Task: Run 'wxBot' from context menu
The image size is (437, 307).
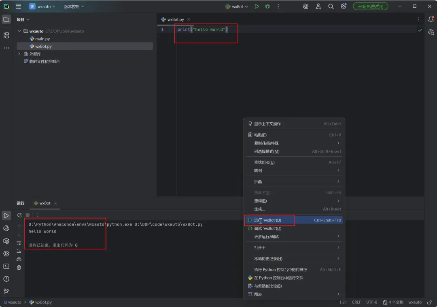Action: (x=294, y=220)
